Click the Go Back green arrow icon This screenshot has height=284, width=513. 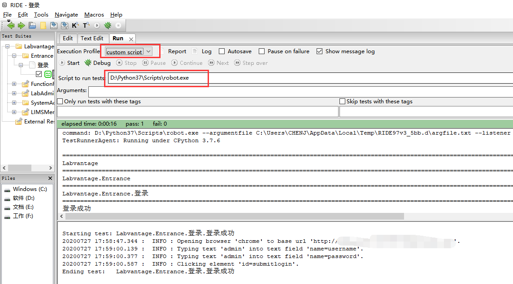10,25
